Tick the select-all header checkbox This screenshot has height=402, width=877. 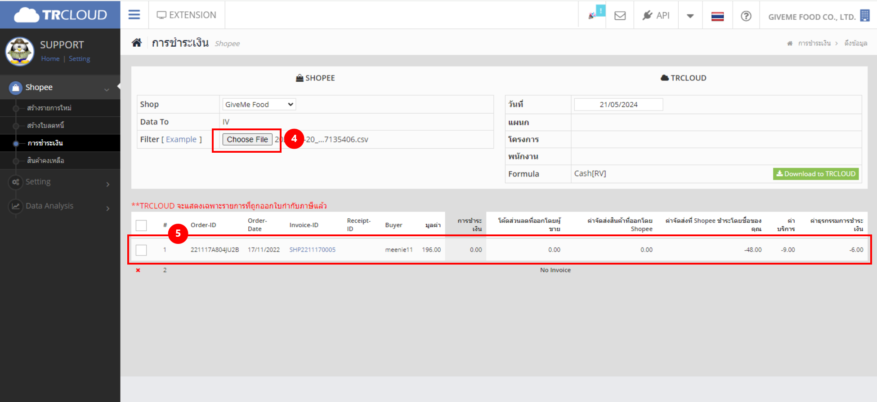click(x=141, y=225)
